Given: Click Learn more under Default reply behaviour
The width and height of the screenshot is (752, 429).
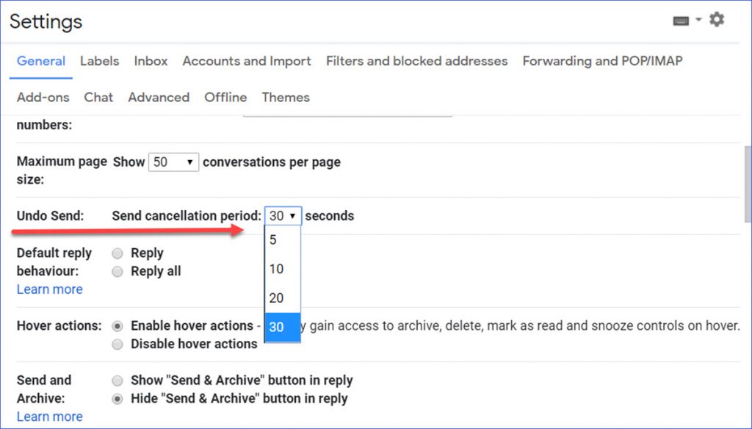Looking at the screenshot, I should (x=49, y=289).
